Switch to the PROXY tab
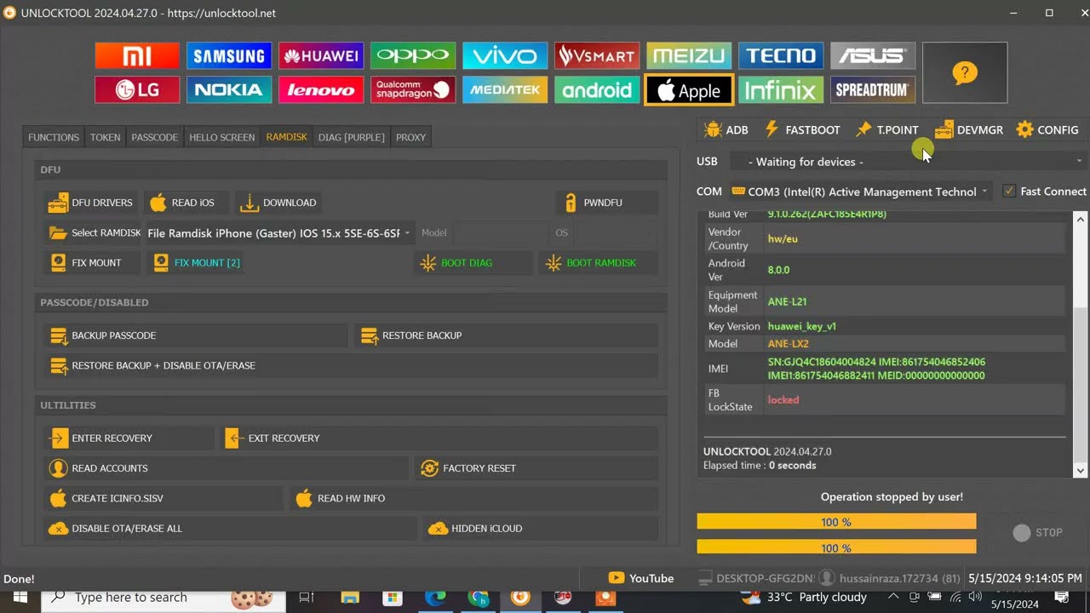1090x613 pixels. pos(410,137)
